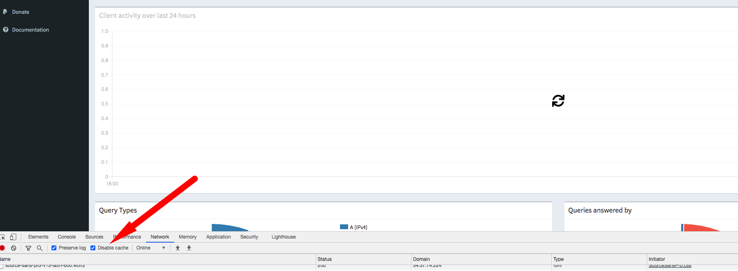Click the Donate PayPal icon in sidebar
The height and width of the screenshot is (271, 738).
pyautogui.click(x=5, y=12)
